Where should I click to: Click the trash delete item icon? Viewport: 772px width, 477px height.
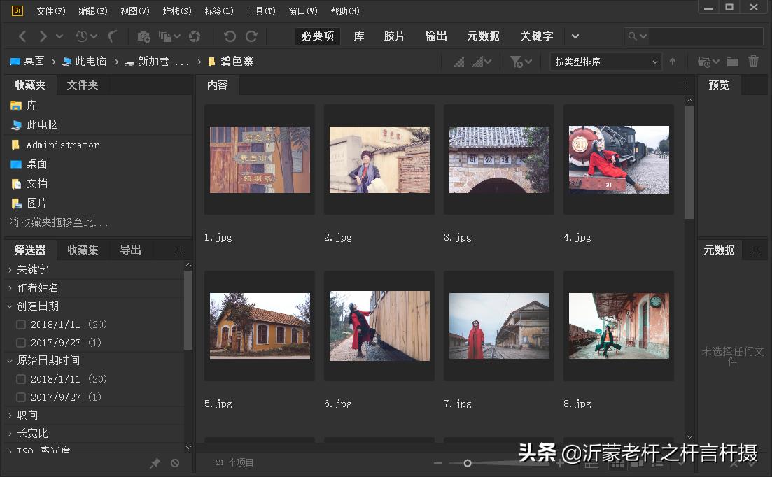click(753, 62)
